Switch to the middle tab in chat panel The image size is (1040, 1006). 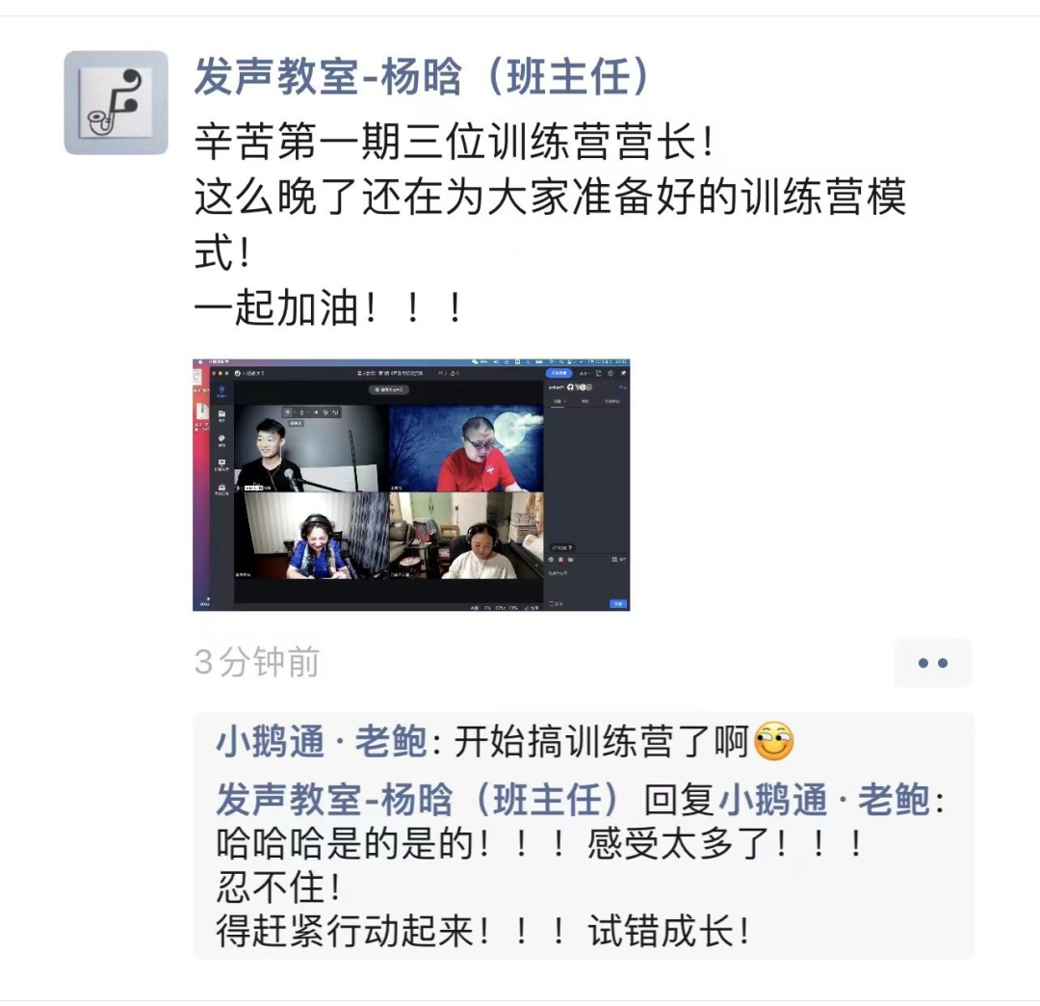pos(585,402)
